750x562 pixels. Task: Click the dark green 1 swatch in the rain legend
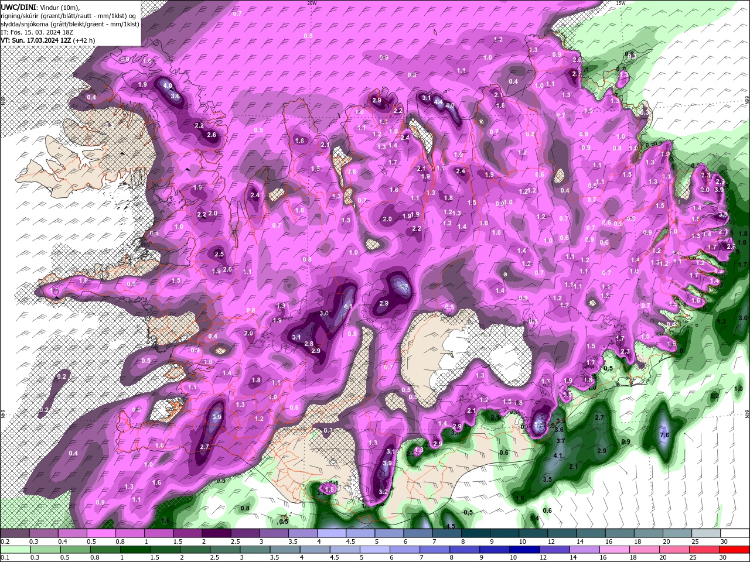point(135,550)
